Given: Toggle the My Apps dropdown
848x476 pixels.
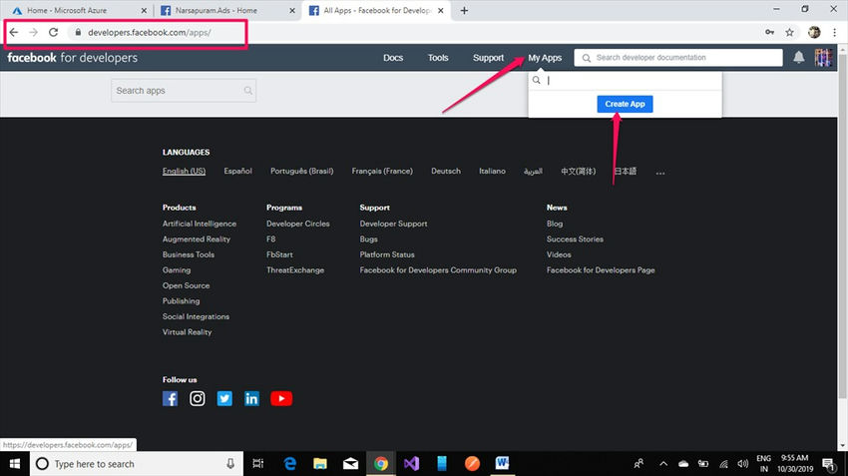Looking at the screenshot, I should pos(545,58).
